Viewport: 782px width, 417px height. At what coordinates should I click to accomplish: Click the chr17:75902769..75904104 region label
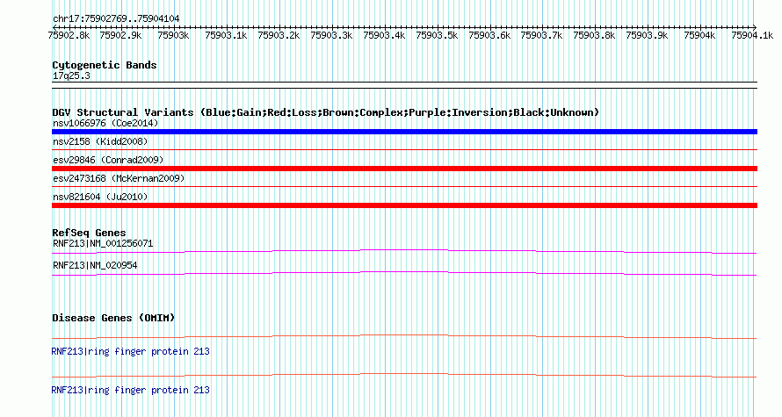click(x=116, y=19)
